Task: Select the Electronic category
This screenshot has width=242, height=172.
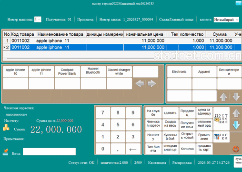Action: [x=179, y=72]
